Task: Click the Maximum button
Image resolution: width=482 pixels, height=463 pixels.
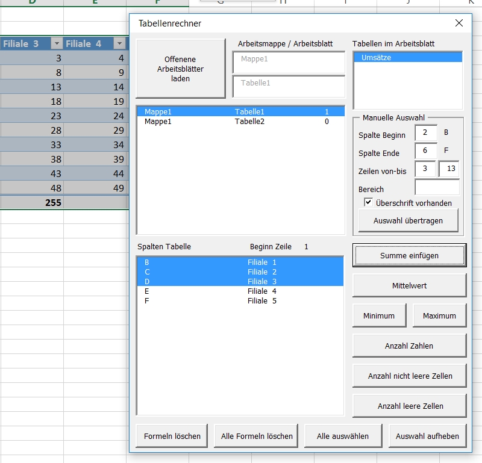Action: tap(439, 315)
